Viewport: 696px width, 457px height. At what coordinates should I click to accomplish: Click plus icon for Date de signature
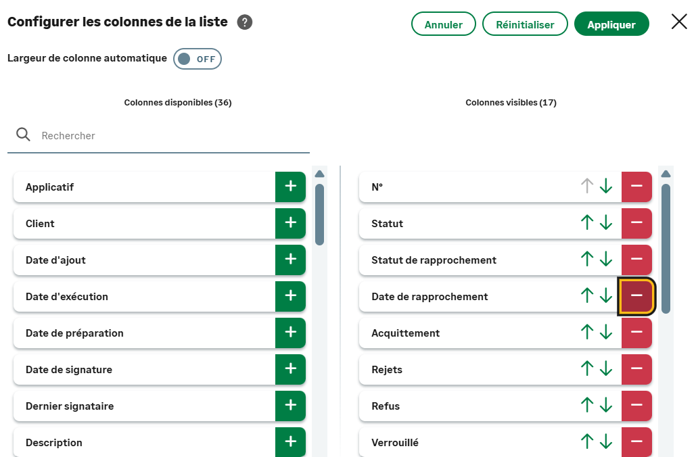coord(290,369)
